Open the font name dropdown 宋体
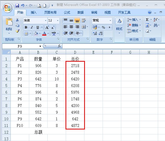Screen dimensions: 165x141 [46, 20]
